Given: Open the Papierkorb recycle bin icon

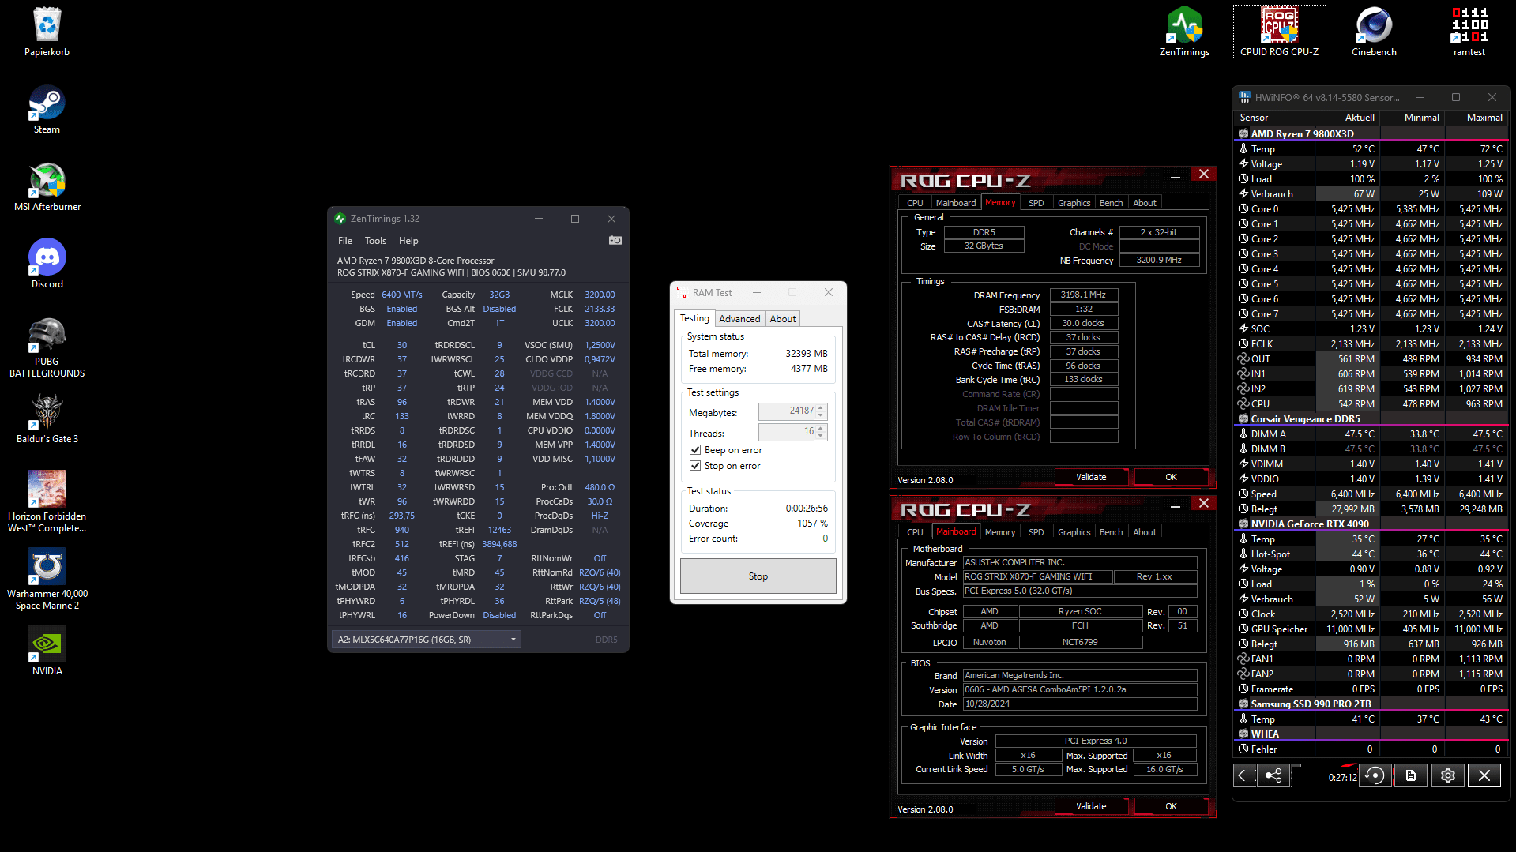Looking at the screenshot, I should click(47, 32).
